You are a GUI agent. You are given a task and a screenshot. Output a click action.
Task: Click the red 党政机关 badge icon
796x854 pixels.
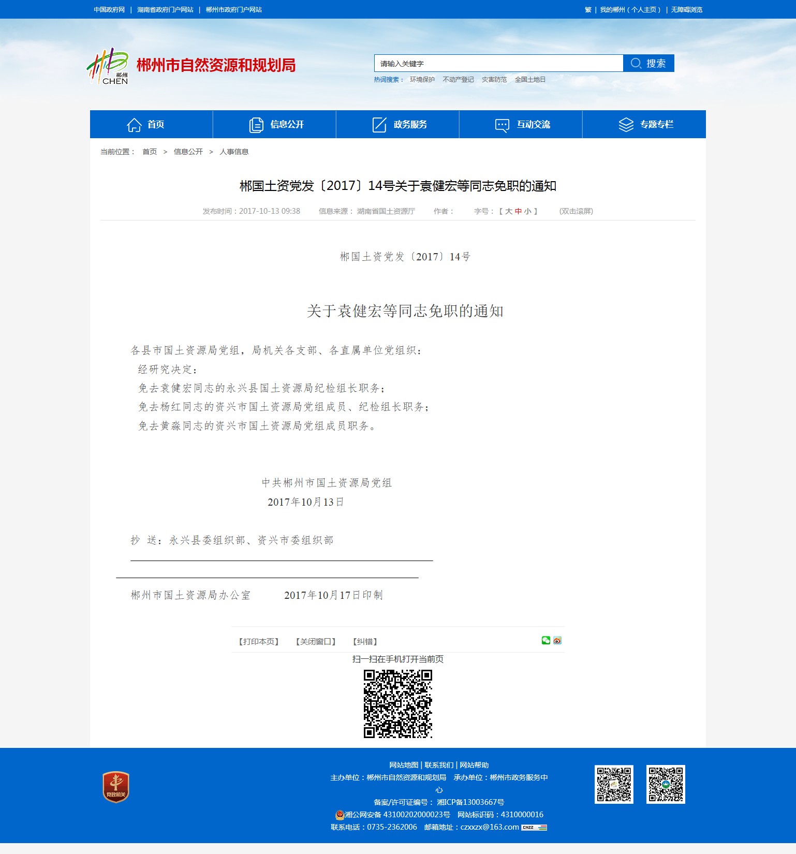(115, 787)
